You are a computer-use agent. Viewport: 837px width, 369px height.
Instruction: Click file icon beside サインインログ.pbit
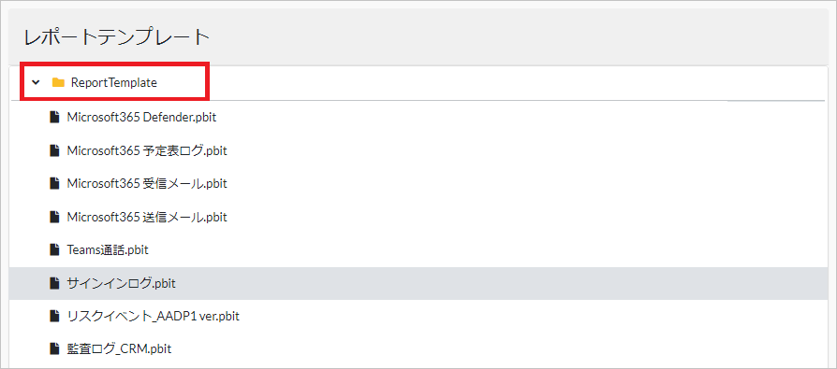tap(54, 283)
